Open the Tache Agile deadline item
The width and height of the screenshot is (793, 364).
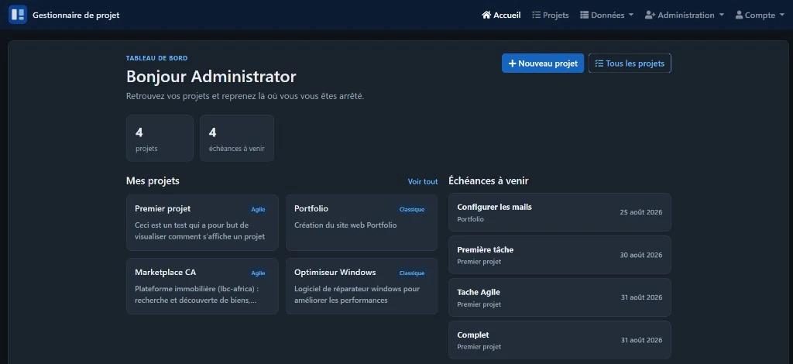[x=560, y=297]
